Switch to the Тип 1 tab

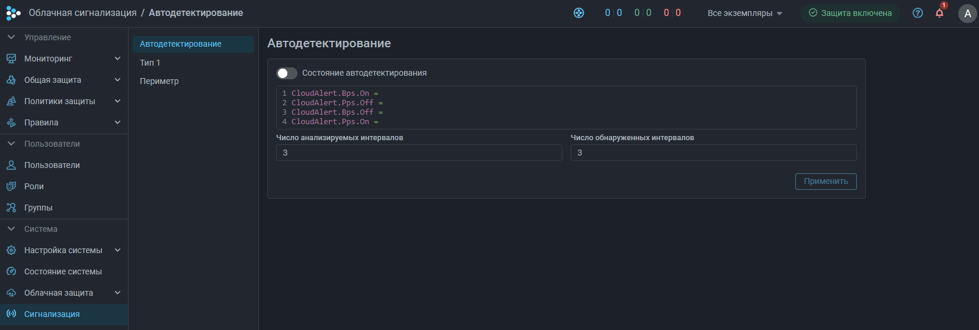(x=150, y=63)
